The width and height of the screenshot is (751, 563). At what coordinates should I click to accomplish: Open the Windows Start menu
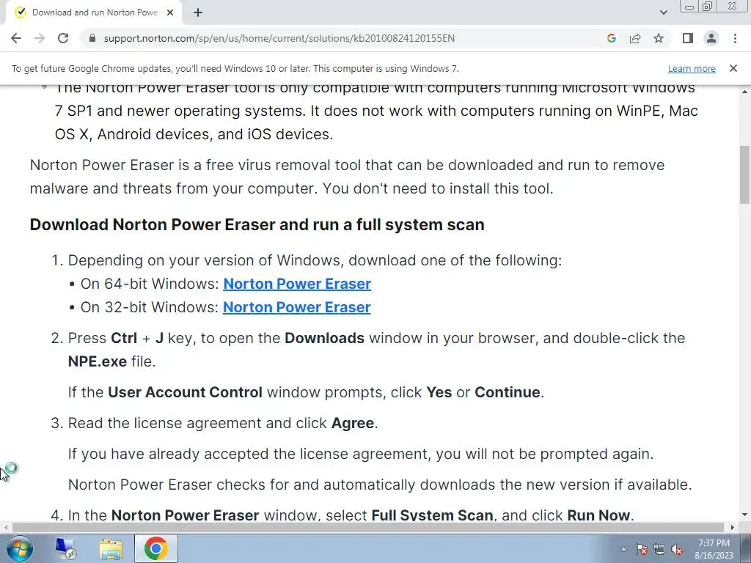20,549
